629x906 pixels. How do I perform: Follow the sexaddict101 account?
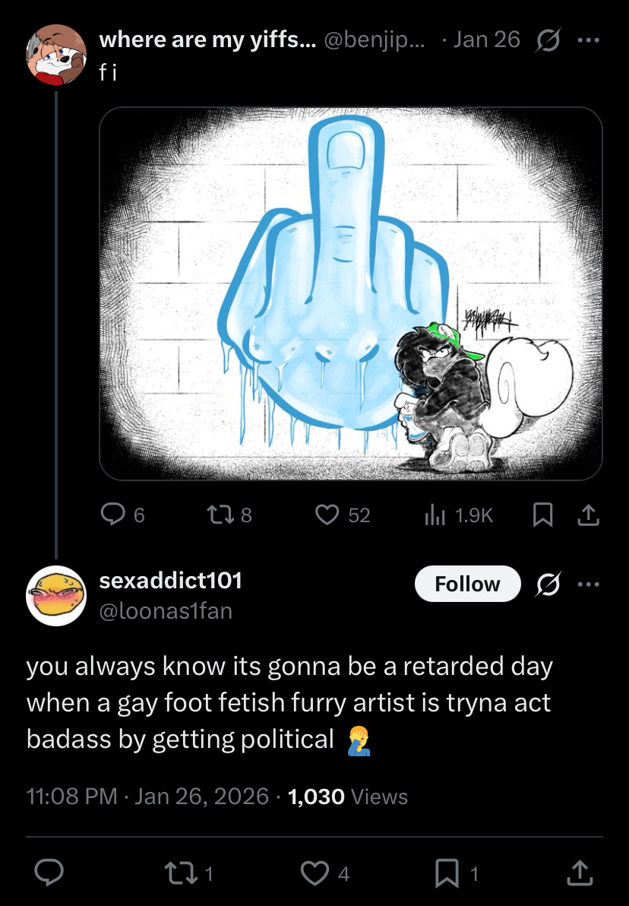pos(467,584)
